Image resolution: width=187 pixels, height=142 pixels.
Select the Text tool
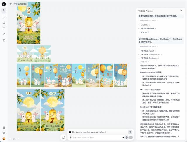4,28
